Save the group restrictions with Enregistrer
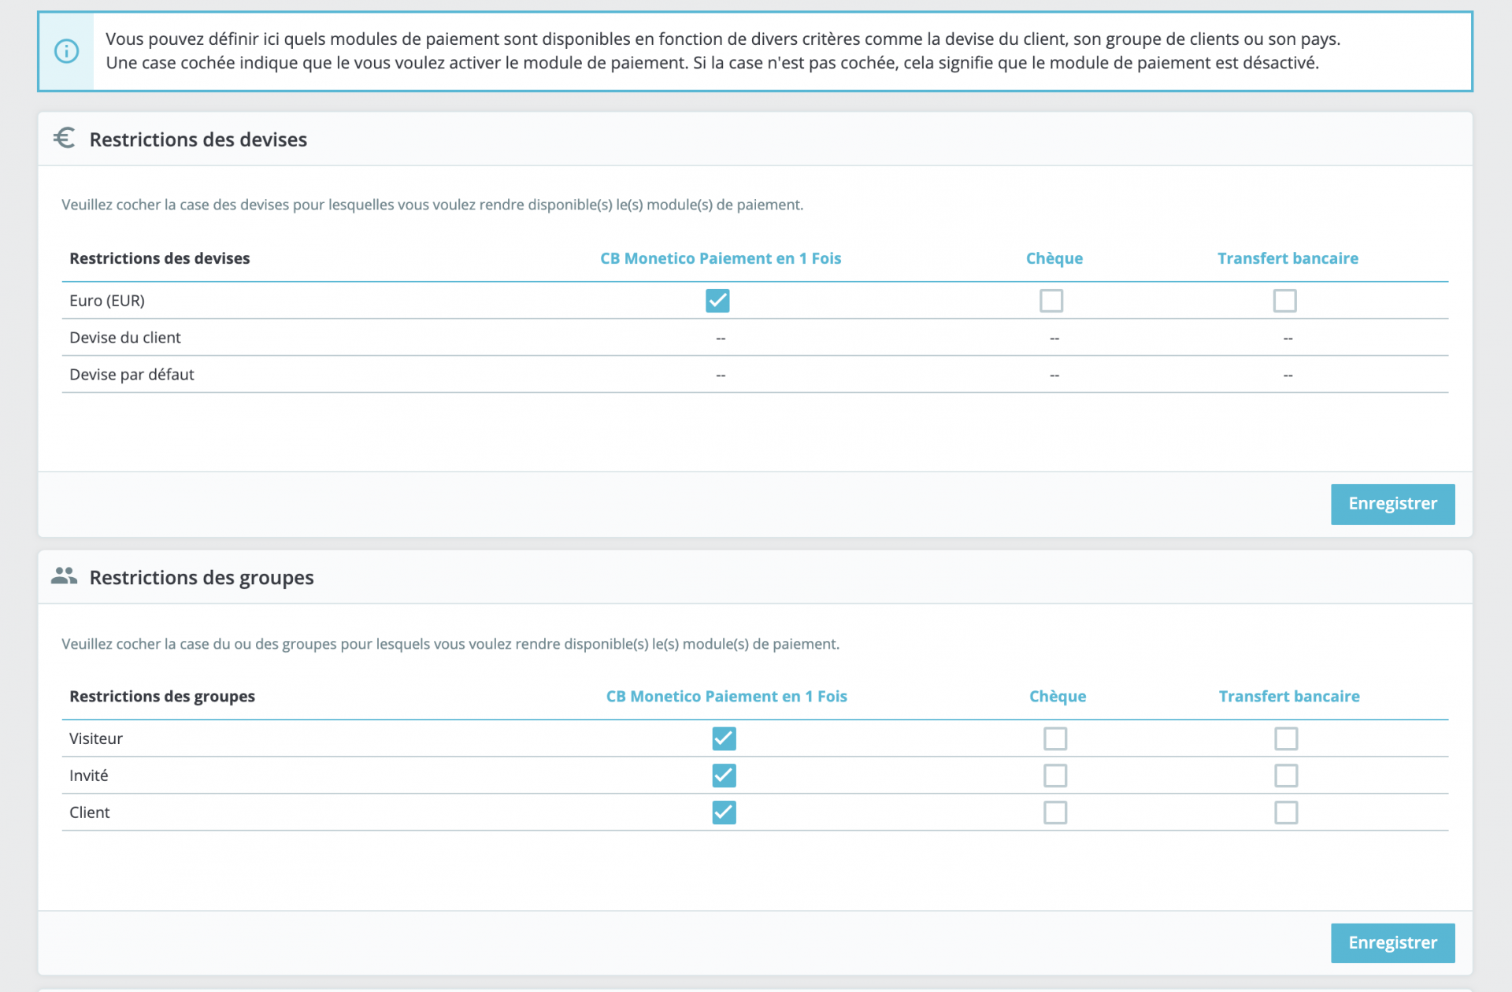Image resolution: width=1512 pixels, height=992 pixels. coord(1392,942)
